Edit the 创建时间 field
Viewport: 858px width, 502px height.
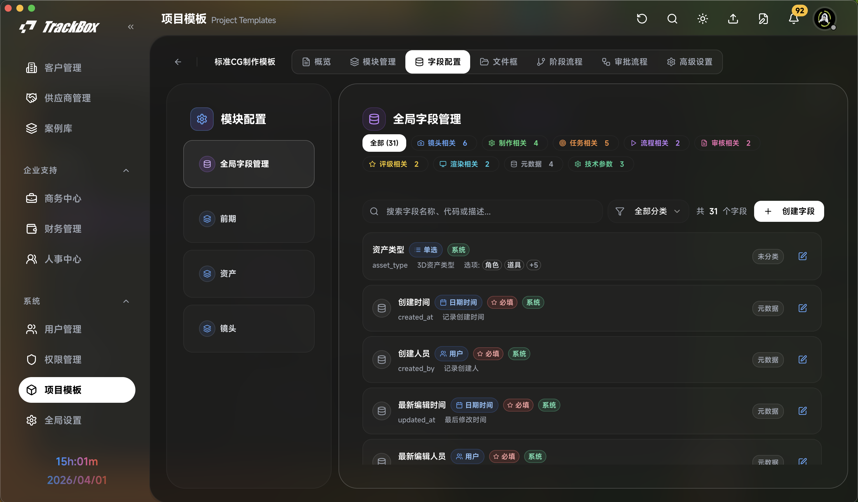803,308
